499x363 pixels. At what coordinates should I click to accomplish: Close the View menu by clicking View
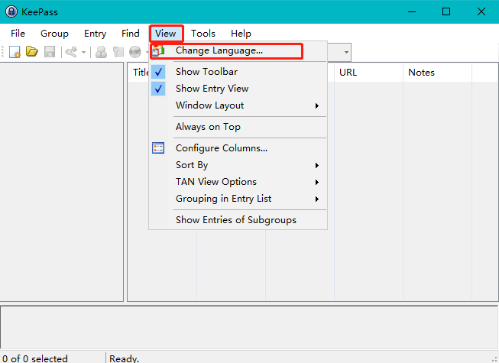[166, 34]
